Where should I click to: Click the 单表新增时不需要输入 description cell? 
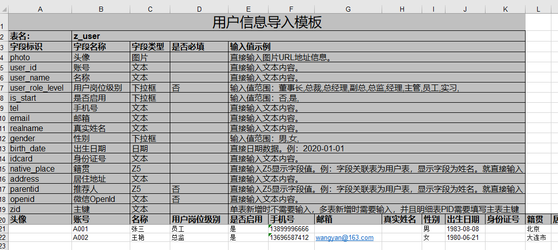click(377, 209)
